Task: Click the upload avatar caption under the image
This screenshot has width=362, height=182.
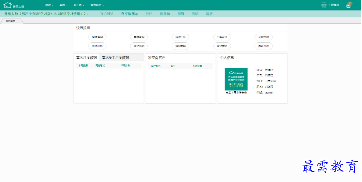Action: pyautogui.click(x=236, y=93)
